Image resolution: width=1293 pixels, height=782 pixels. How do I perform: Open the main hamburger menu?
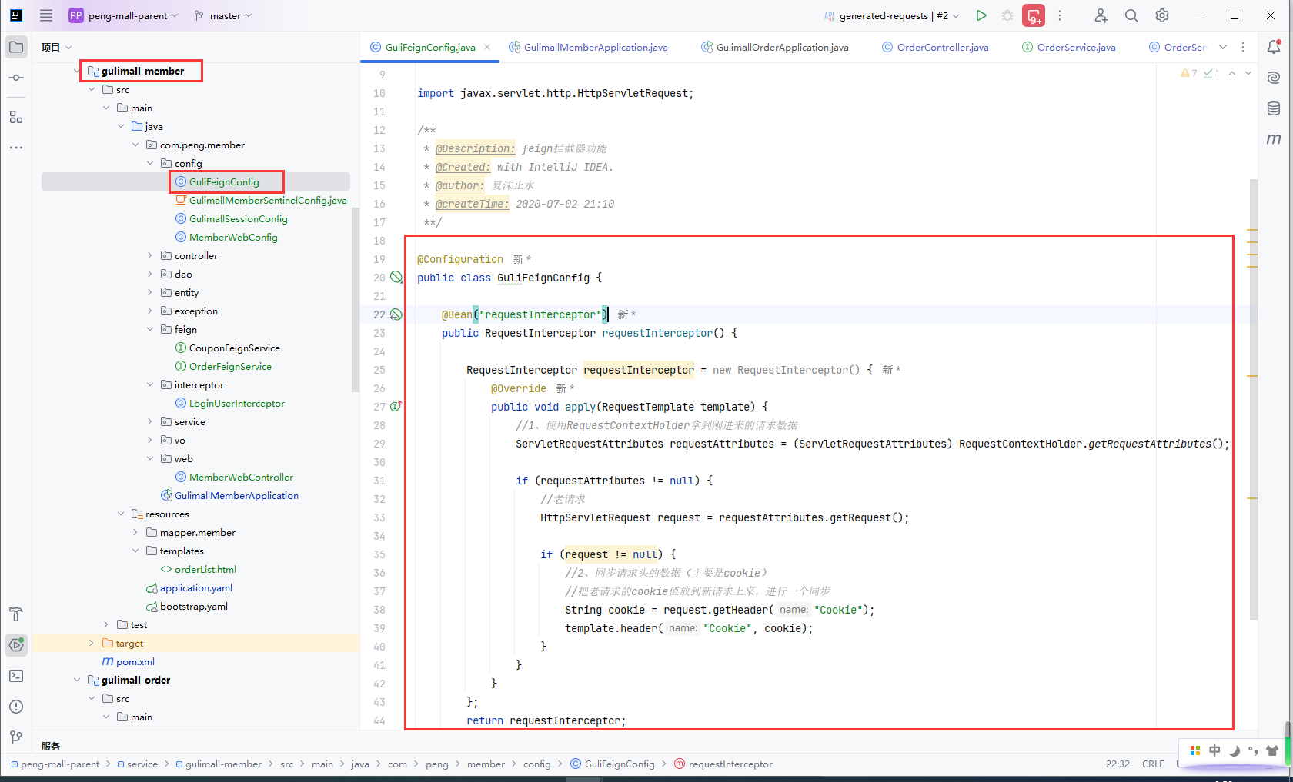point(46,15)
